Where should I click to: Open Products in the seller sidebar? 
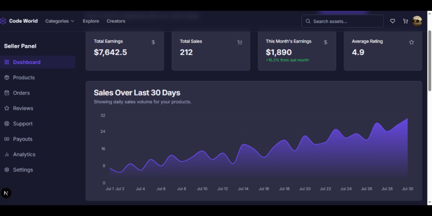click(x=24, y=77)
